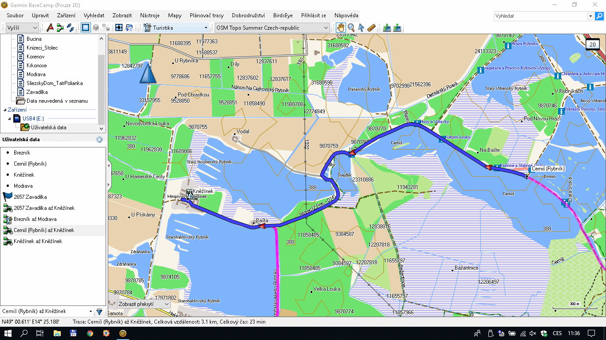
Task: Select route Brezník až Modrava in list
Action: (35, 219)
